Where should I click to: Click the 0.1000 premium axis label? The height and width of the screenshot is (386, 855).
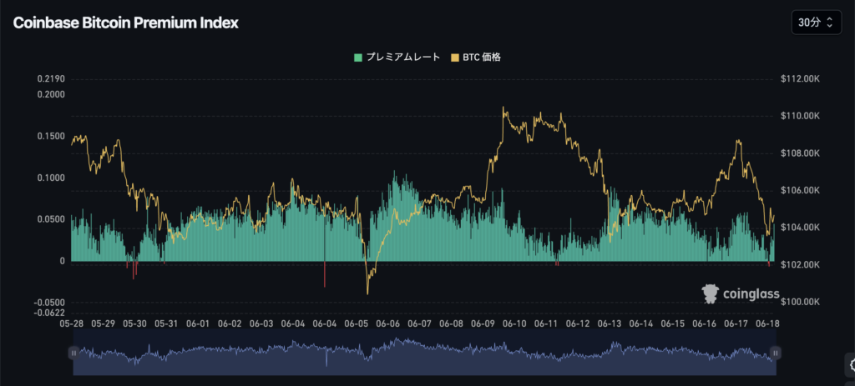point(51,178)
